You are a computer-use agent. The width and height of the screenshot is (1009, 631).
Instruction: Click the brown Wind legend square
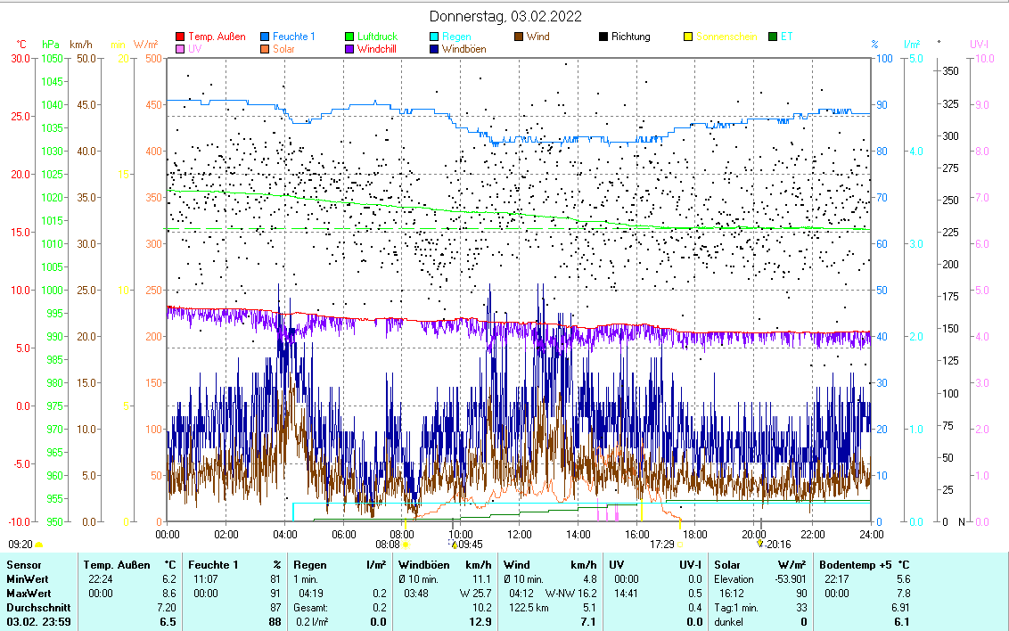519,37
